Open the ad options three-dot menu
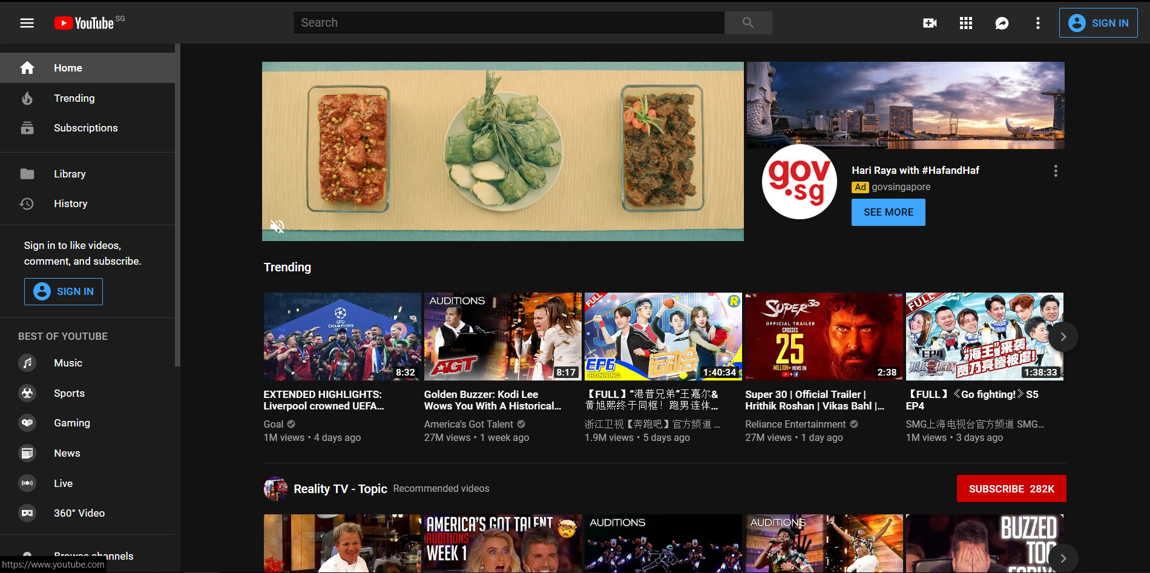1150x573 pixels. point(1056,171)
